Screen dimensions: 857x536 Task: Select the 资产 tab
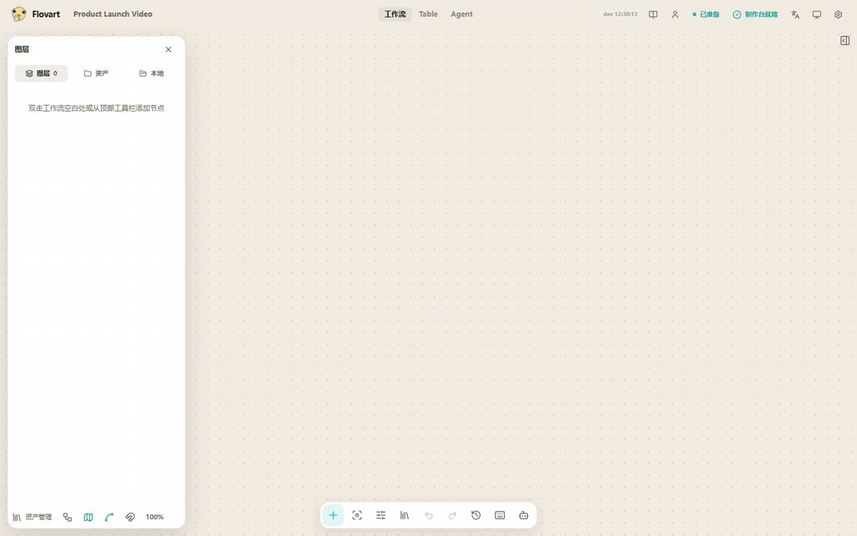pyautogui.click(x=96, y=74)
